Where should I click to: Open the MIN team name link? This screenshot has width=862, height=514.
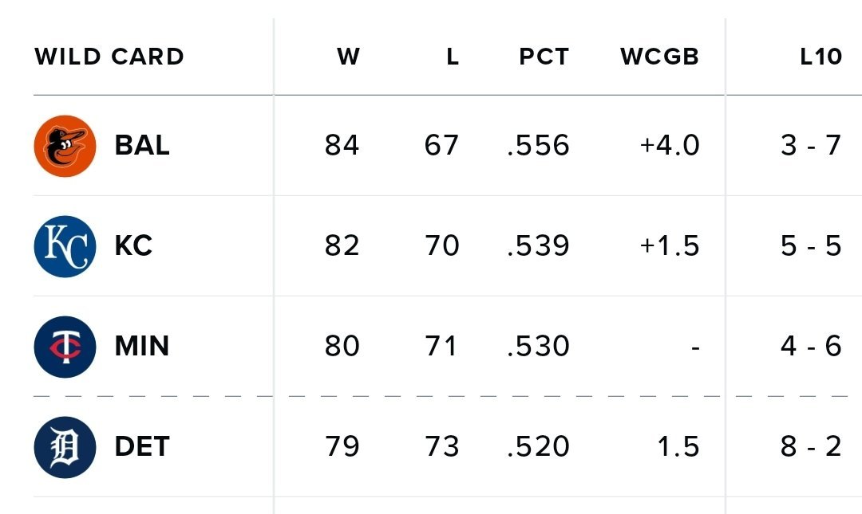[x=142, y=347]
